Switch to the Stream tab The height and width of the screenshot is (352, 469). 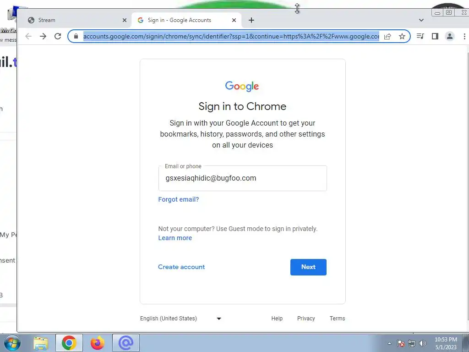(x=76, y=20)
